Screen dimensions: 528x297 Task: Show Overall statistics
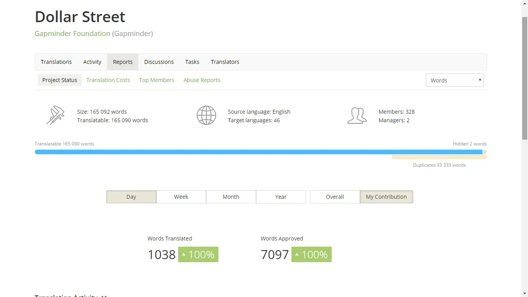click(x=335, y=197)
